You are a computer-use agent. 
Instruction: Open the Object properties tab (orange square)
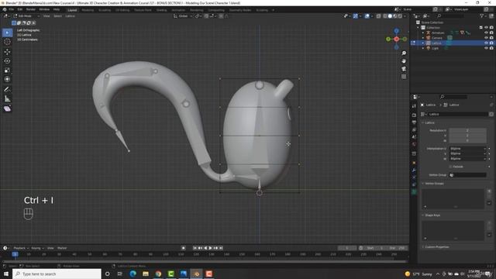tap(414, 163)
